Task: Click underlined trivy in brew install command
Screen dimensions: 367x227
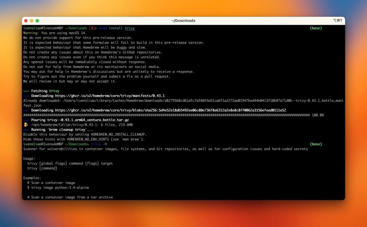Action: pos(130,28)
